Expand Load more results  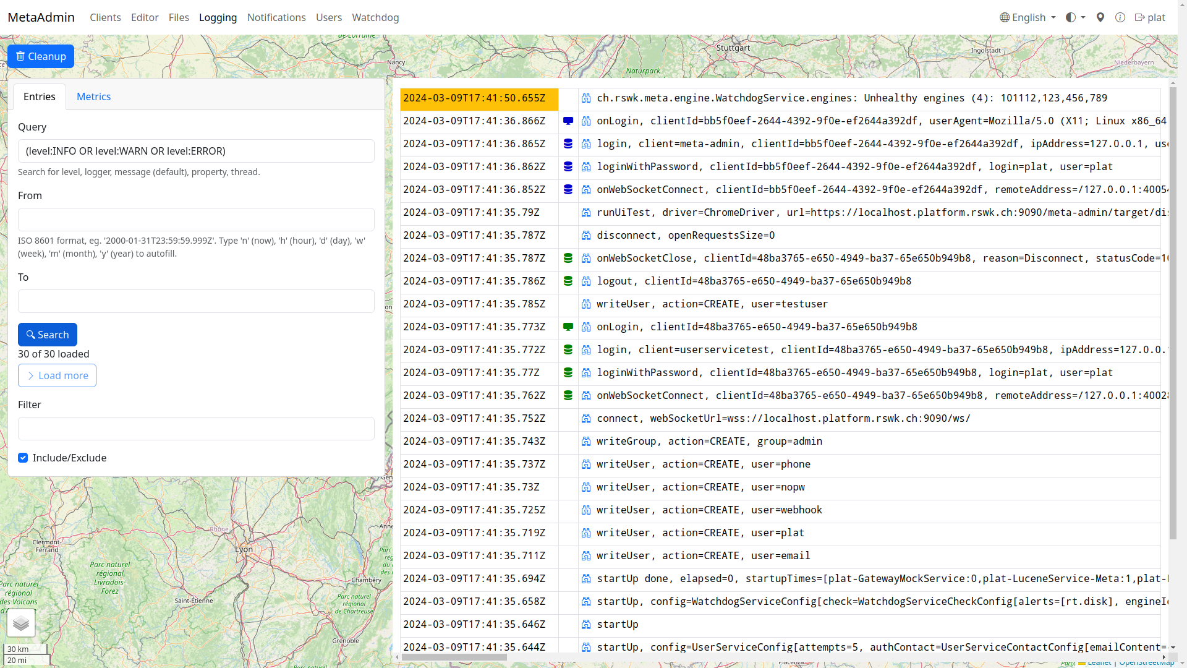[x=57, y=375]
